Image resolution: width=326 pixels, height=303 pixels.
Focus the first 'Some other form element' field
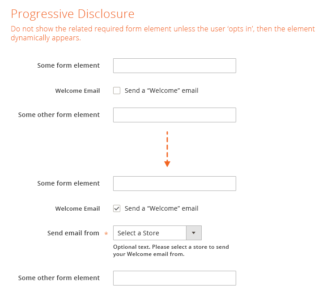click(x=174, y=115)
